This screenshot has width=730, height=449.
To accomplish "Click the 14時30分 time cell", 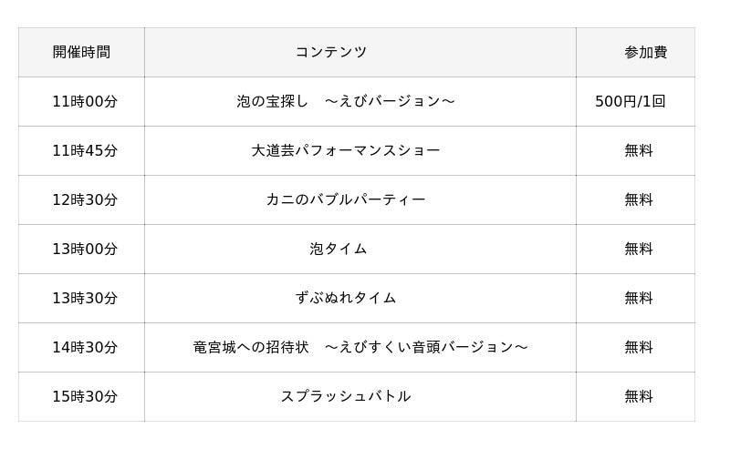I will (x=85, y=347).
